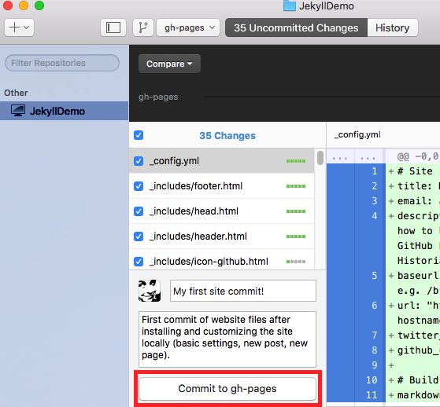Click diff line number 10
Image resolution: width=440 pixels, height=407 pixels.
[372, 380]
